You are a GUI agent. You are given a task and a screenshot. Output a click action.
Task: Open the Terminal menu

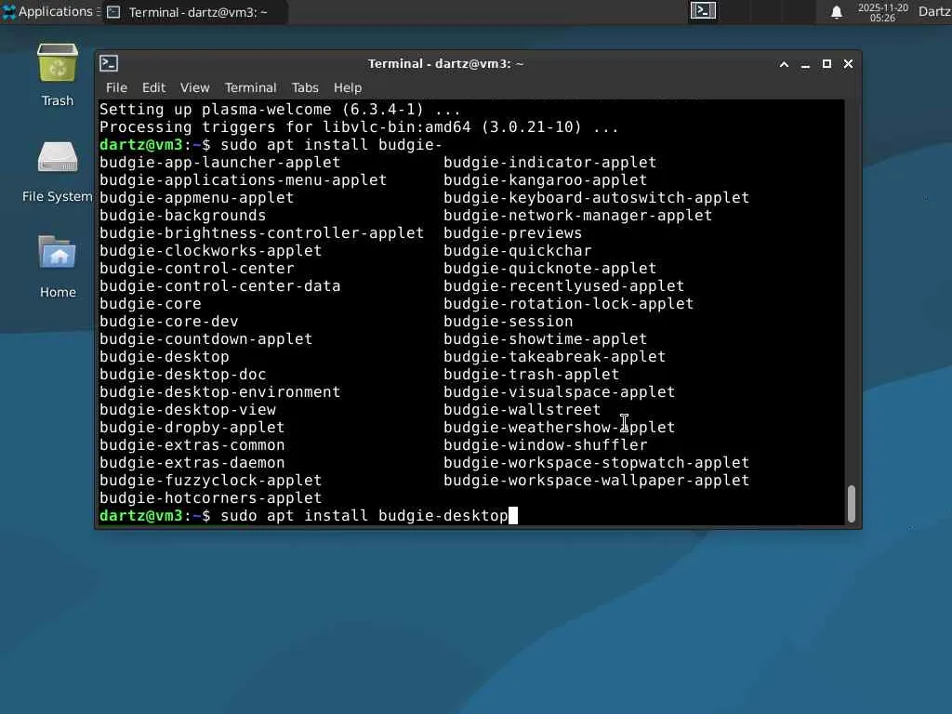[251, 87]
